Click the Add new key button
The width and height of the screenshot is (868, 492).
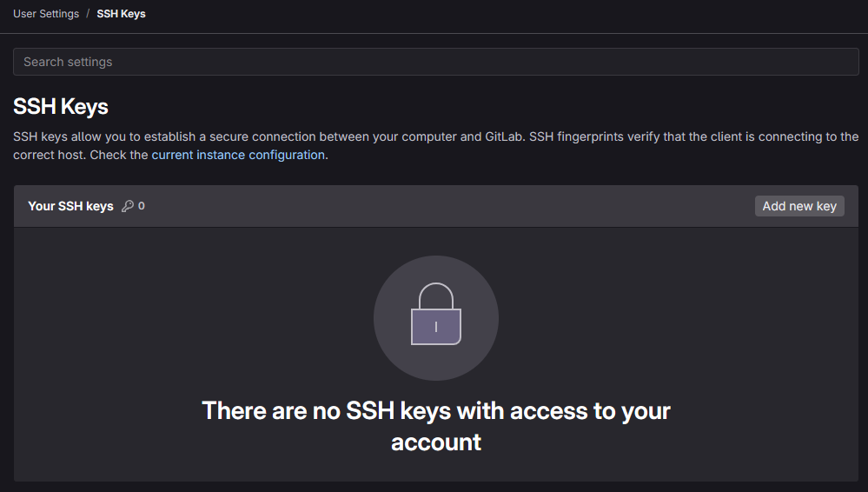pos(799,206)
